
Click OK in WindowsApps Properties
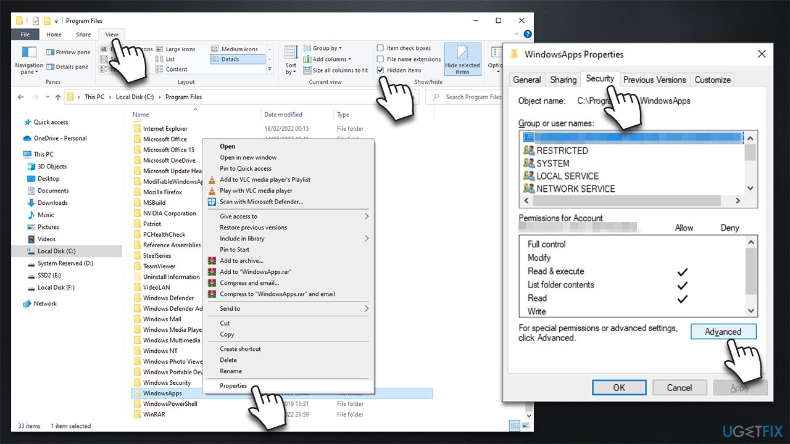(x=619, y=387)
